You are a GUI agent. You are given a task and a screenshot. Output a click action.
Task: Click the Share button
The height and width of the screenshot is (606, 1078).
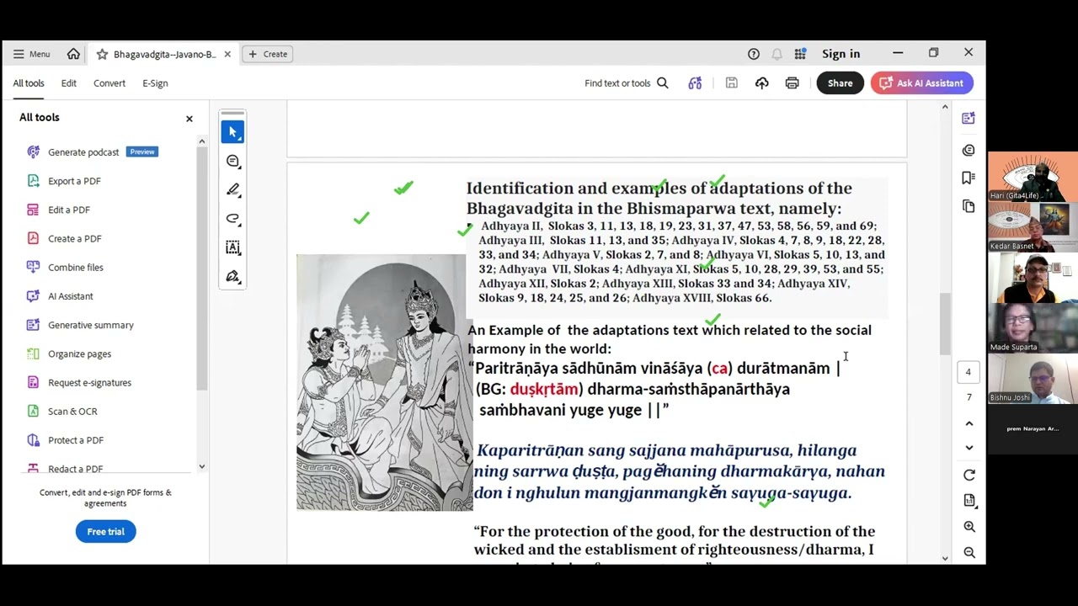pos(840,82)
